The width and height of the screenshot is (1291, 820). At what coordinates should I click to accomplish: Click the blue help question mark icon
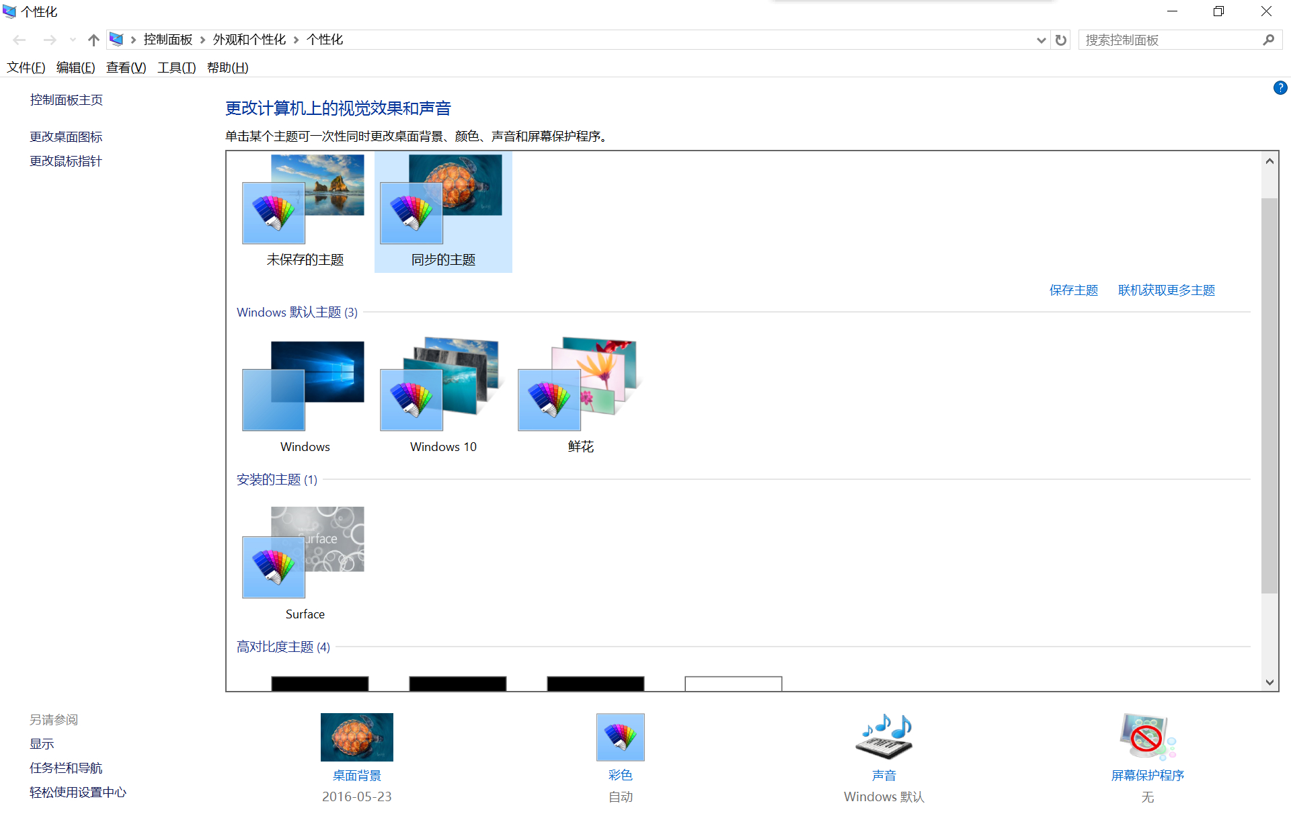click(1280, 88)
